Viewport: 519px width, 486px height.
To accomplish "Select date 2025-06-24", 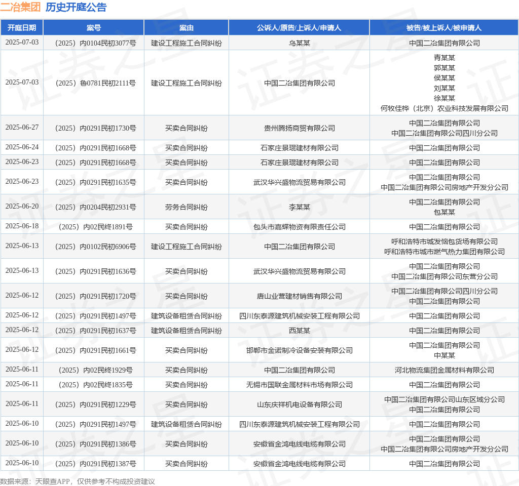I will 22,147.
